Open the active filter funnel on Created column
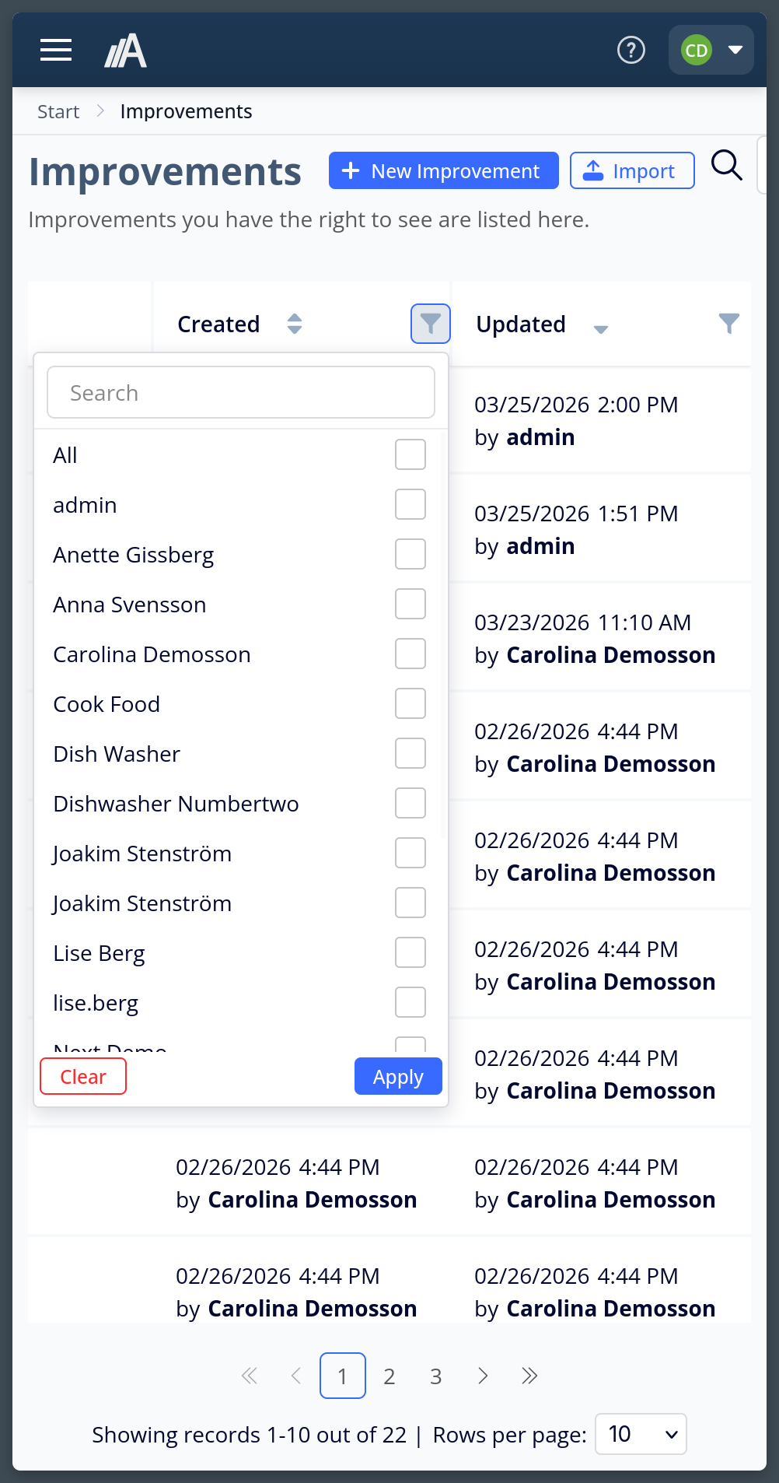This screenshot has width=779, height=1483. (x=430, y=324)
